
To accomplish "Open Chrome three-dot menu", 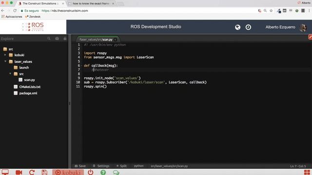I will pyautogui.click(x=309, y=11).
